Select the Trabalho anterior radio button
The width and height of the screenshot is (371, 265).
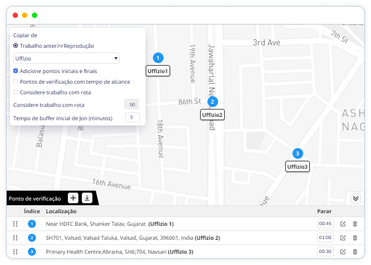tap(15, 46)
